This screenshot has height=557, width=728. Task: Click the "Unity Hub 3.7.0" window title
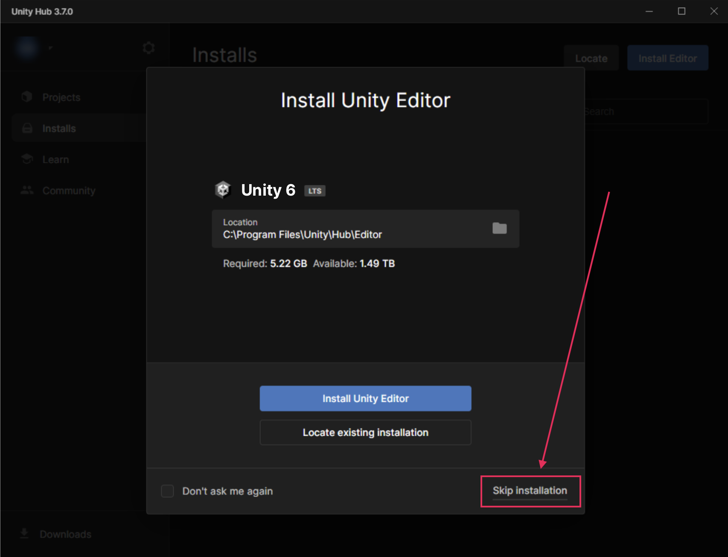tap(42, 12)
